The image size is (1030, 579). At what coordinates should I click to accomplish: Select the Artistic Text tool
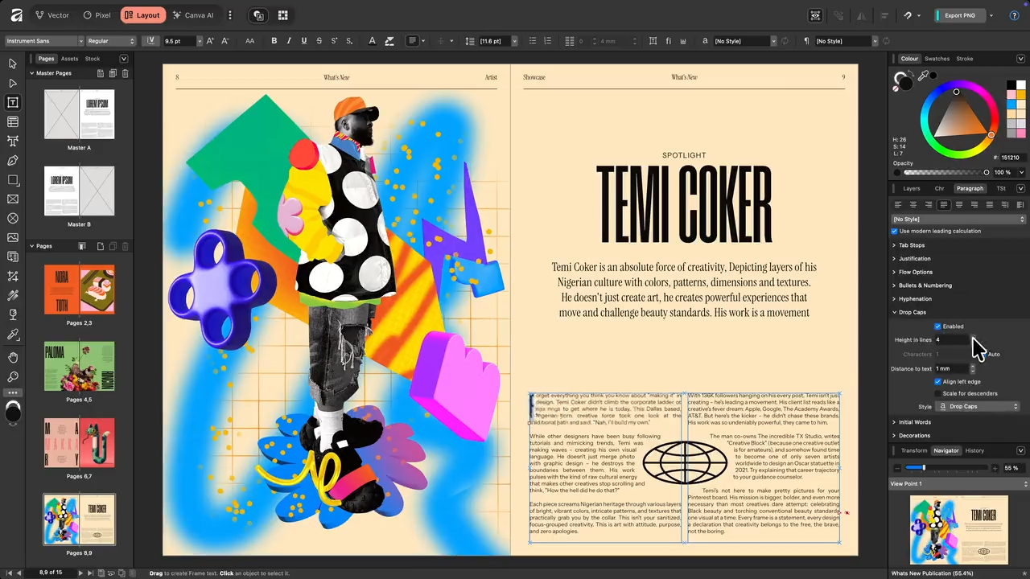tap(12, 142)
